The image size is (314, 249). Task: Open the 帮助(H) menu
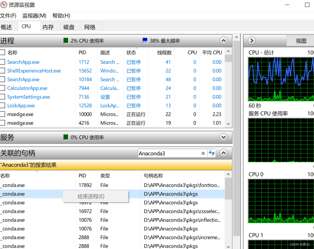click(x=61, y=16)
